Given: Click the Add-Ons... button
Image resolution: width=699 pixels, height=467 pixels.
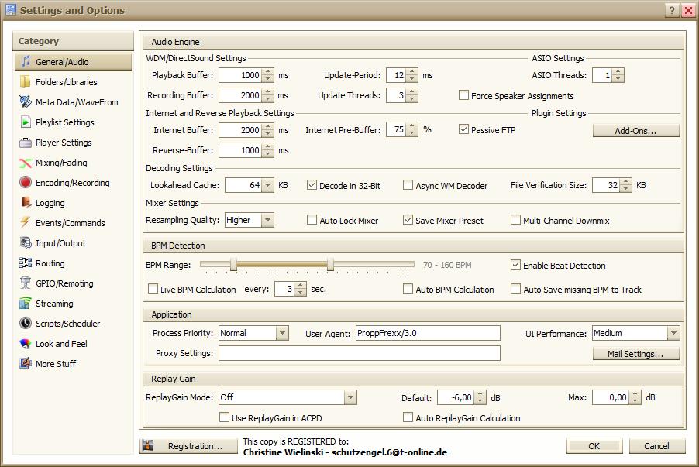Looking at the screenshot, I should click(x=635, y=131).
